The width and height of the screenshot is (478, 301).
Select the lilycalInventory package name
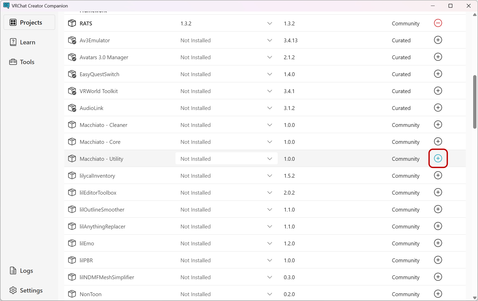click(x=97, y=176)
